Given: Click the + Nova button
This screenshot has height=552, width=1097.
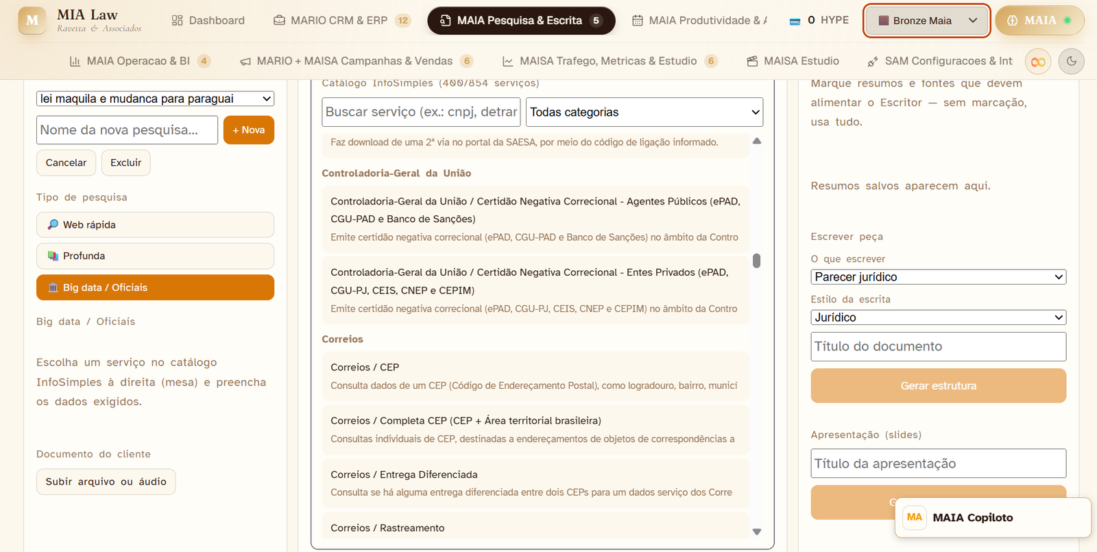Looking at the screenshot, I should pos(249,130).
